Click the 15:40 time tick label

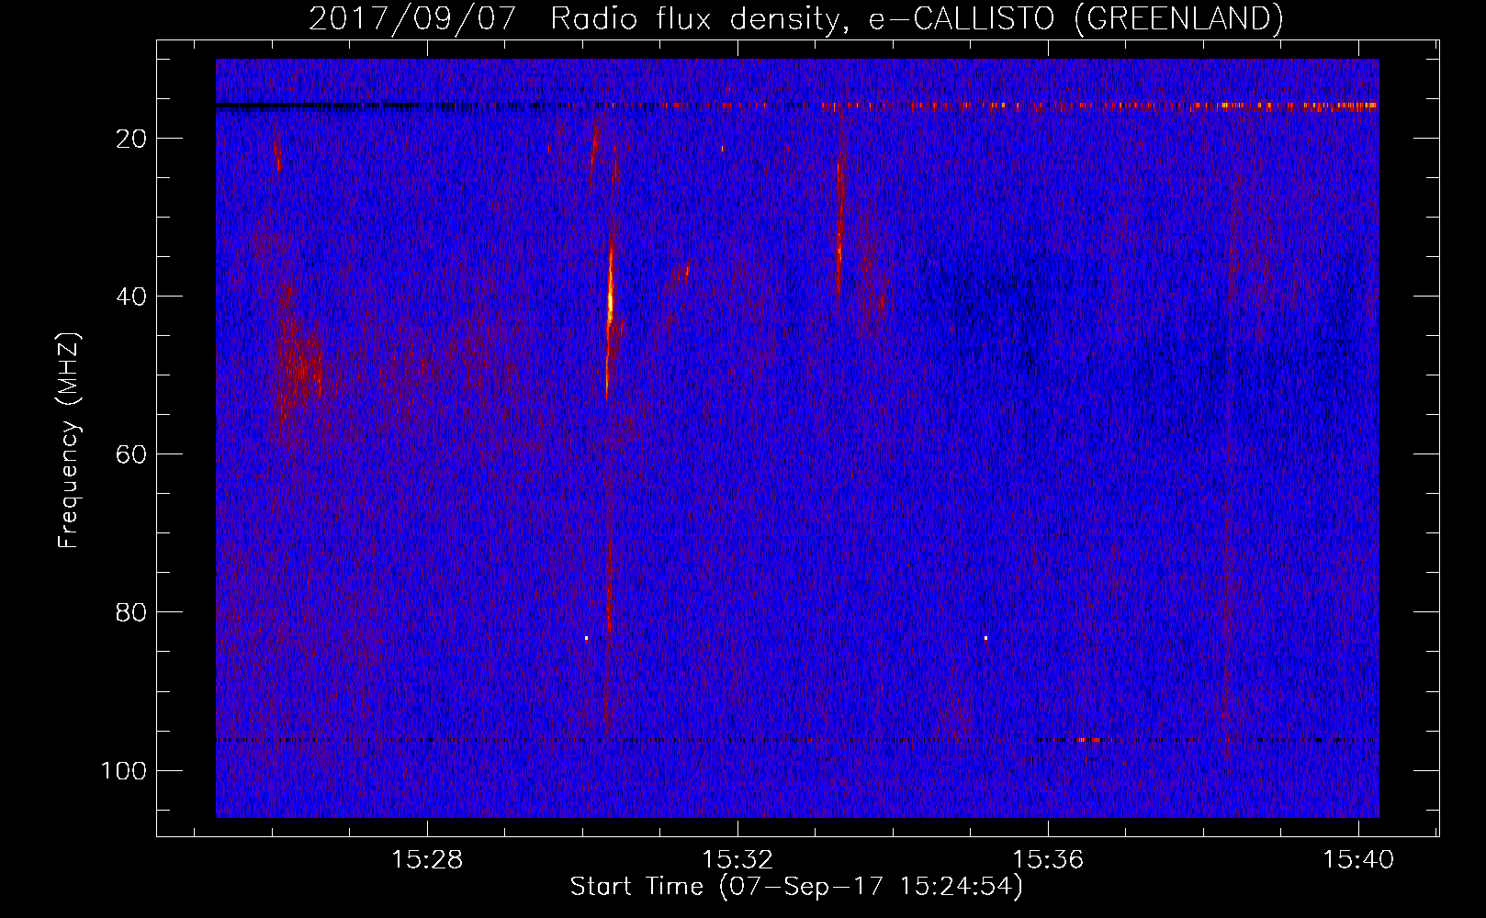tap(1358, 860)
